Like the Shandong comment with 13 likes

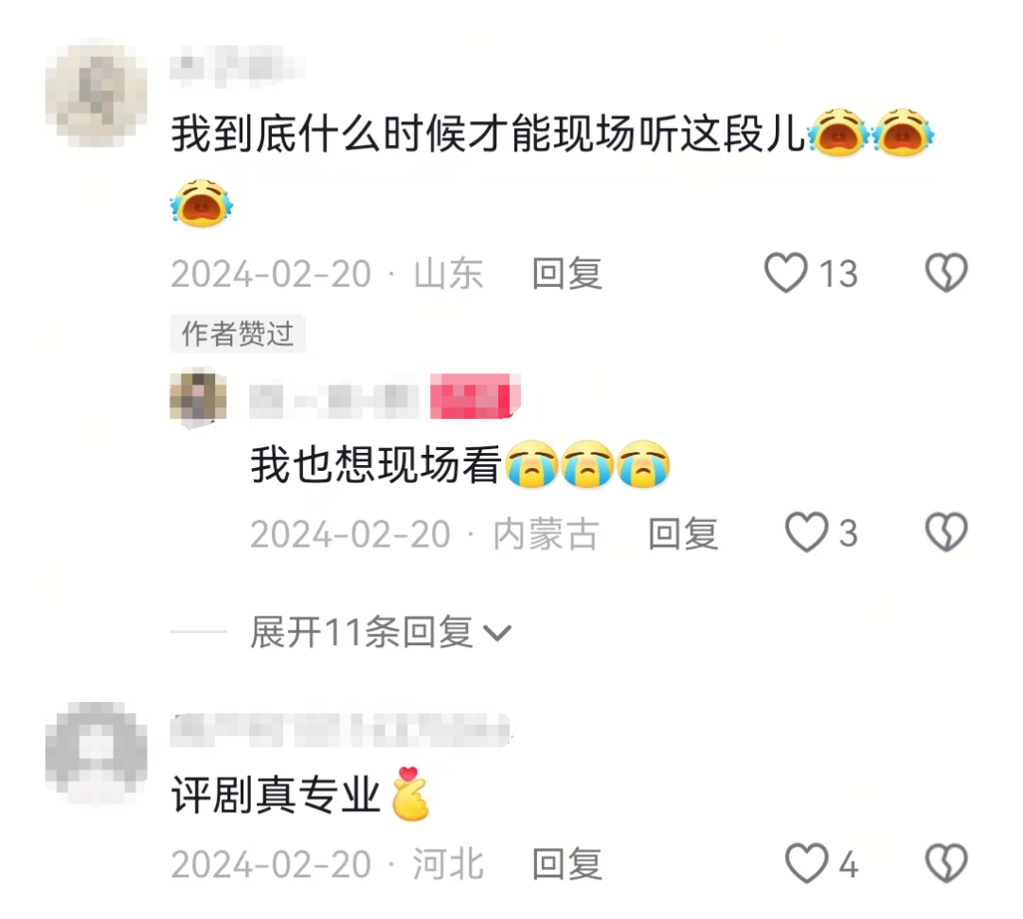(x=786, y=273)
